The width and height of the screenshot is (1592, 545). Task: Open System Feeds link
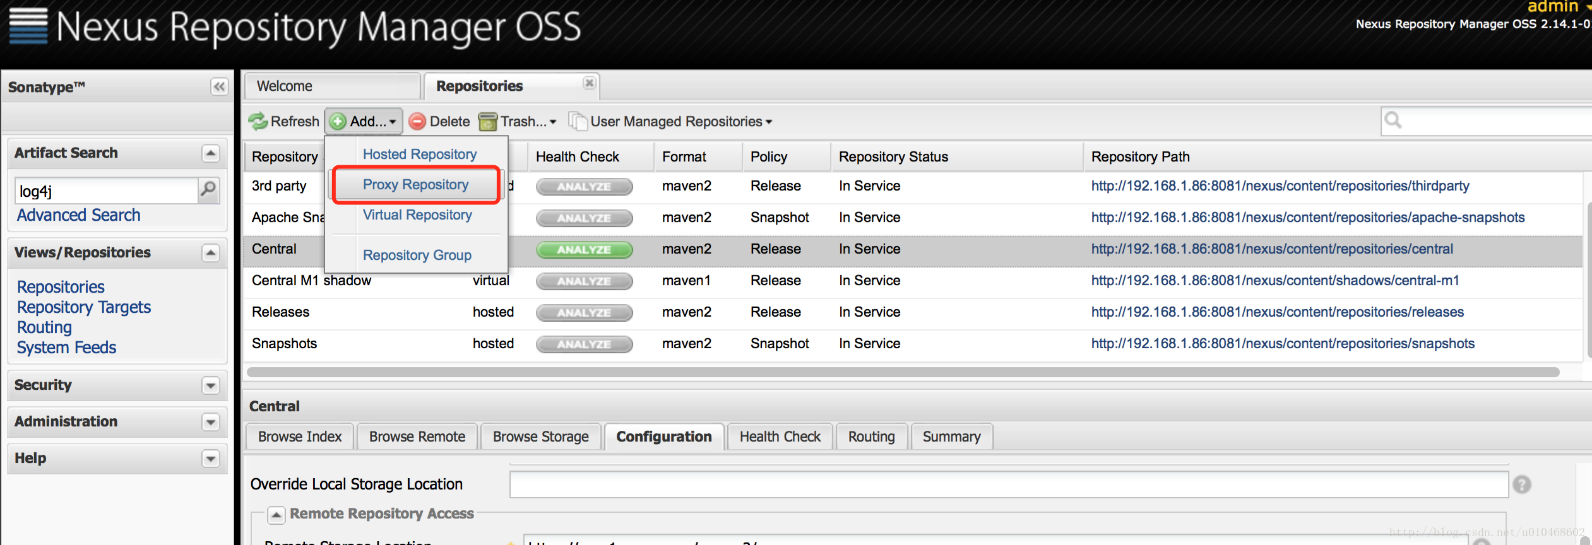[66, 348]
